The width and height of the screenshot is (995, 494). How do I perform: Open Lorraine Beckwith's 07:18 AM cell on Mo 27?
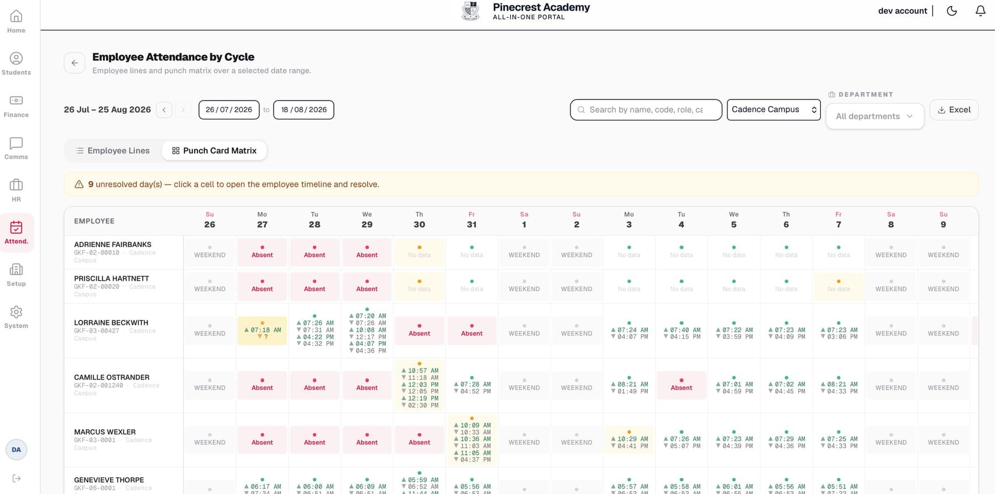tap(262, 330)
